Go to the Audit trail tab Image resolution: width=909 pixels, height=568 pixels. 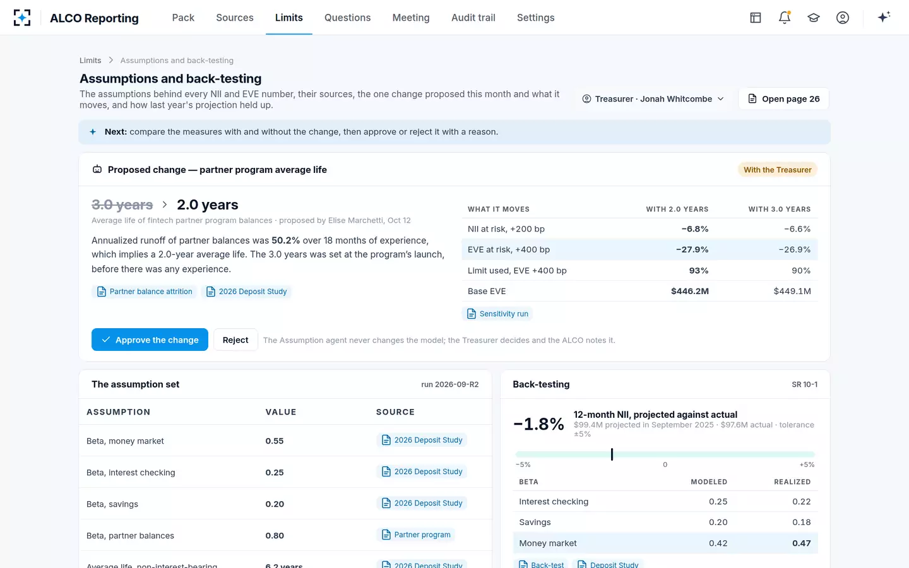[x=473, y=18]
